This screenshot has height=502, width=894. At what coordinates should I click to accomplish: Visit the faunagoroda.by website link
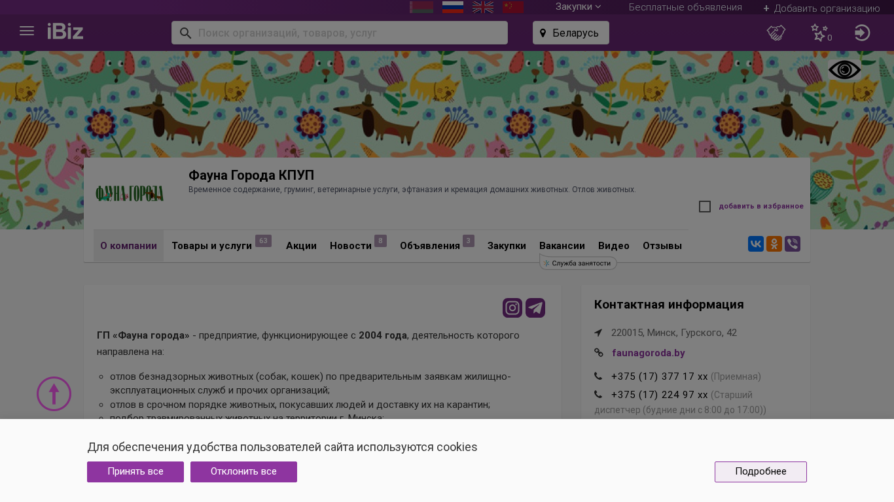tap(649, 353)
